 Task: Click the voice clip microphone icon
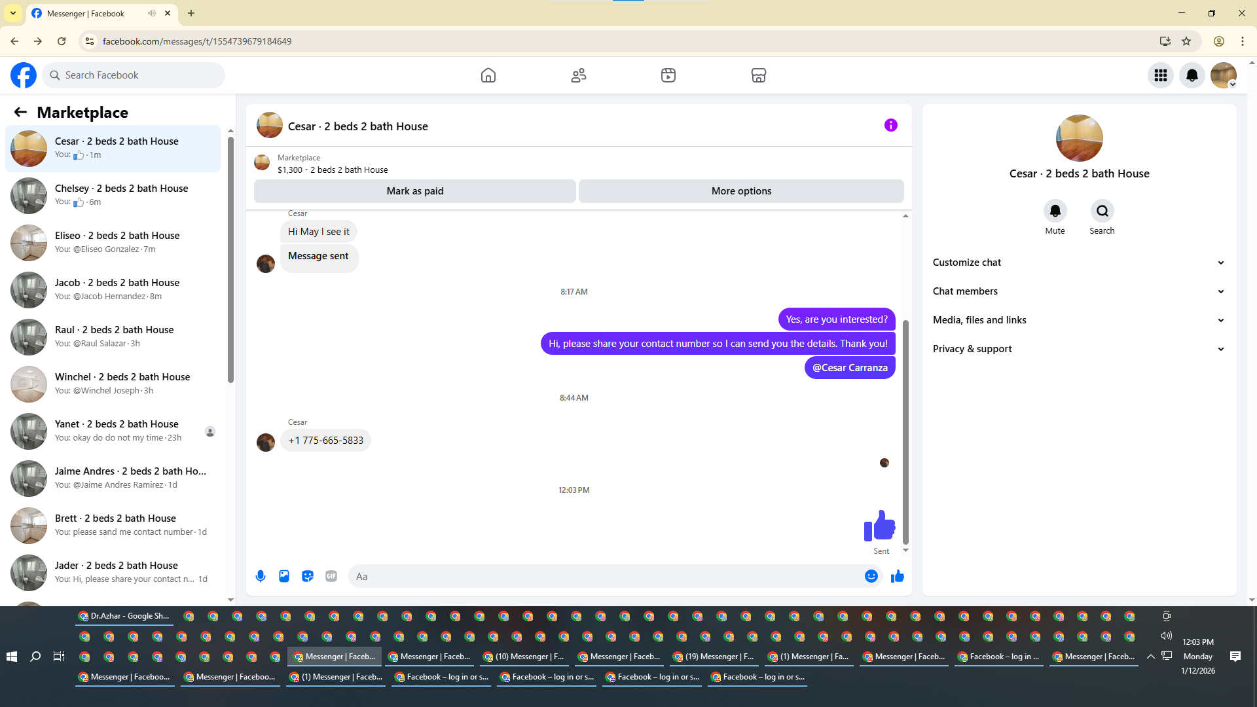coord(261,576)
